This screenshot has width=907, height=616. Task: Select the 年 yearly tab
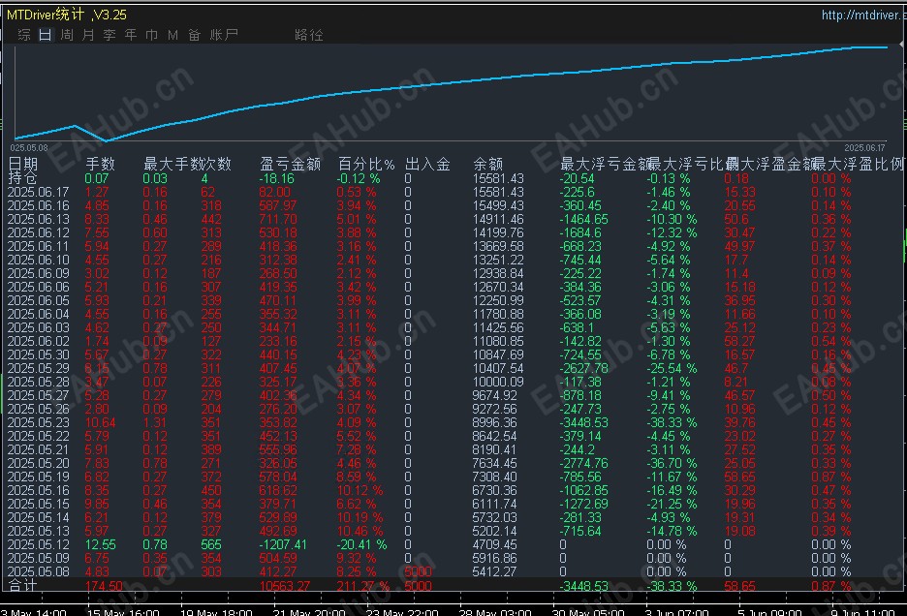[131, 35]
